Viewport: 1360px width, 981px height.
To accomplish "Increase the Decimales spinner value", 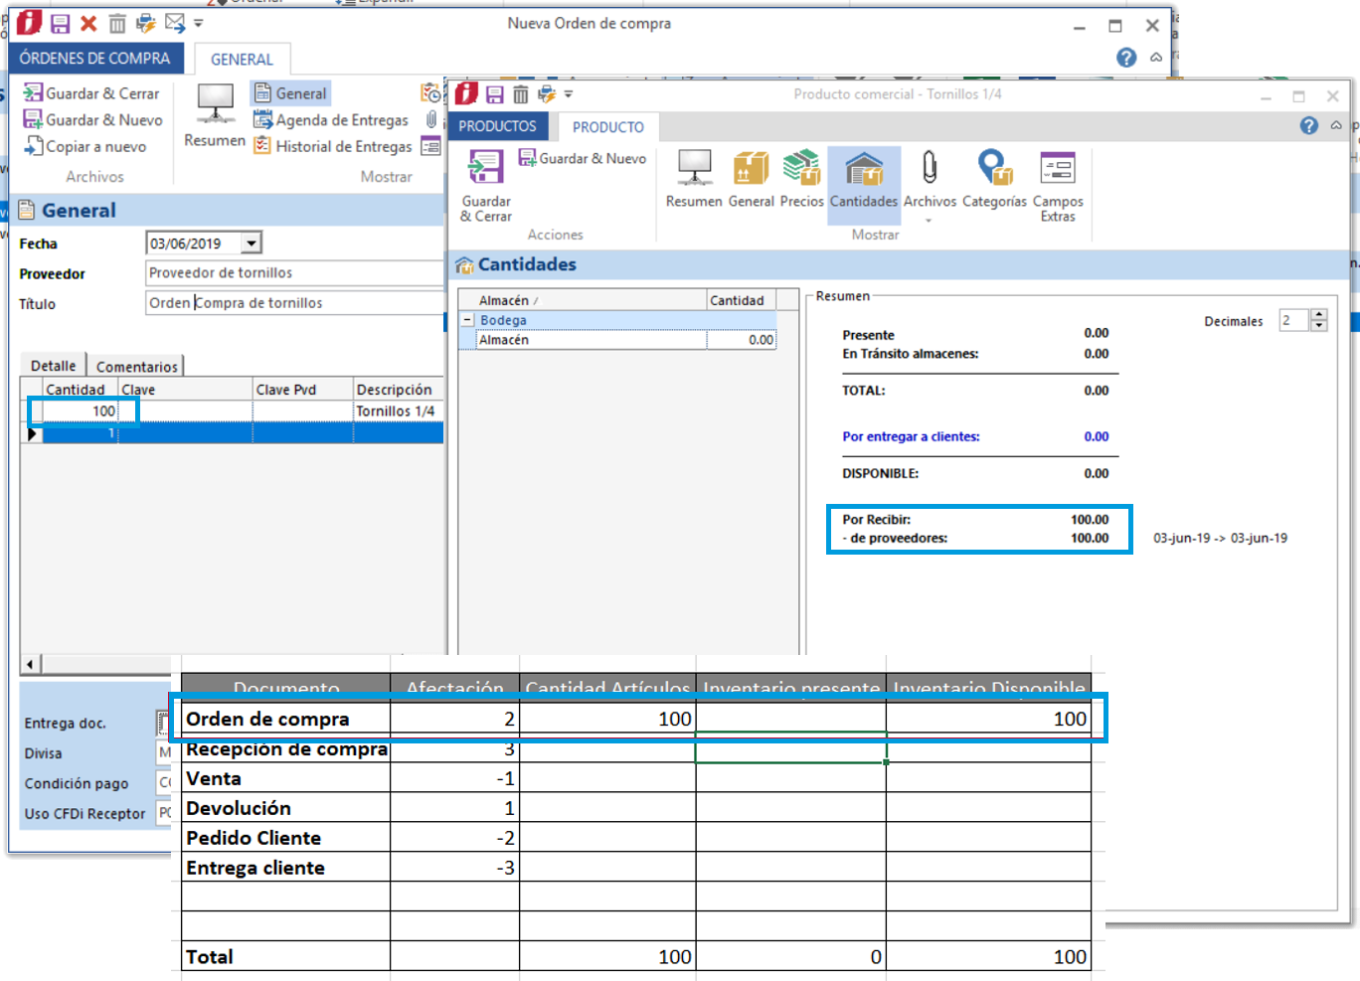I will tap(1319, 316).
